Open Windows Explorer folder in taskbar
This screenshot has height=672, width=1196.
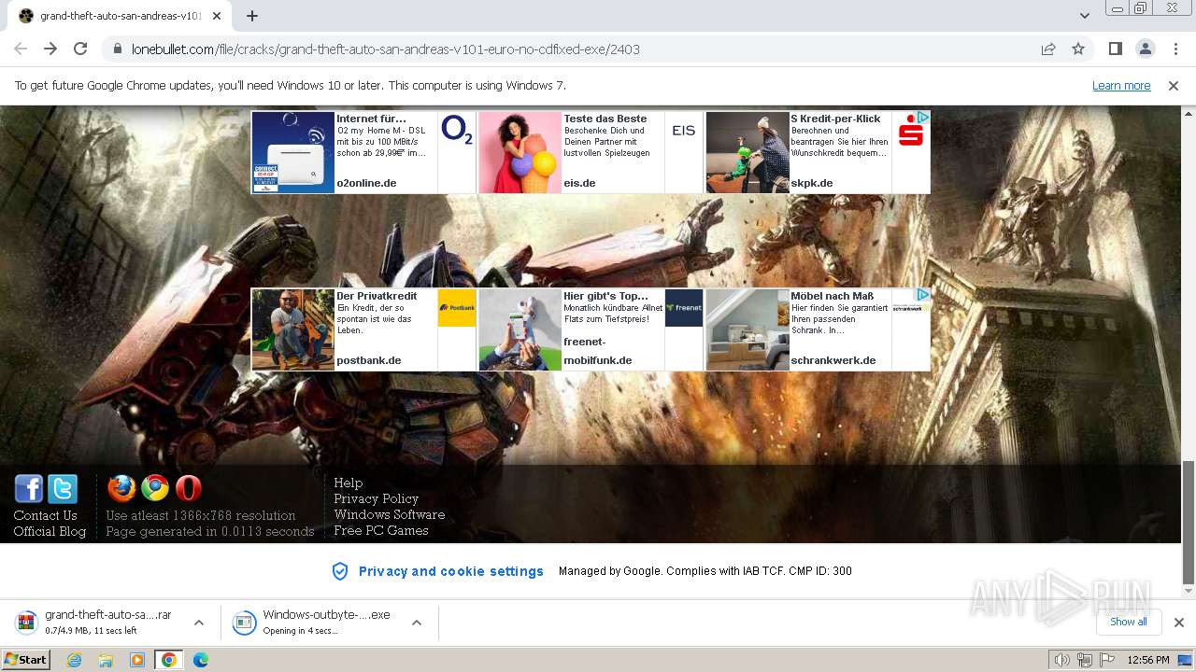(x=106, y=660)
